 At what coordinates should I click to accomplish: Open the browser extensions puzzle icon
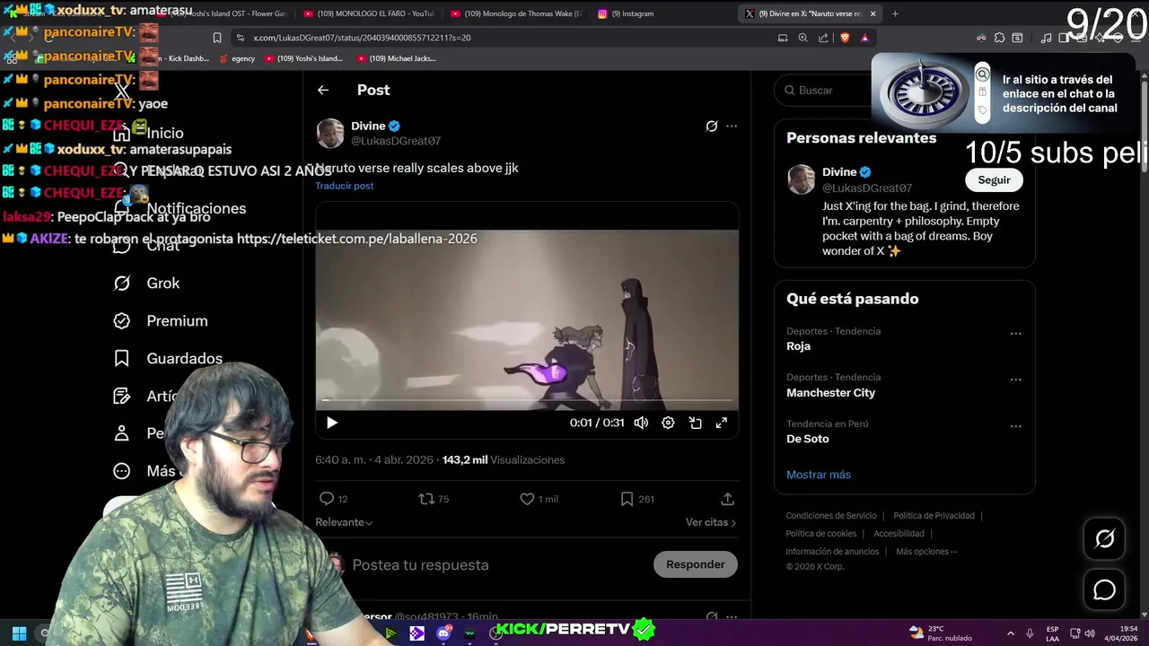[999, 38]
